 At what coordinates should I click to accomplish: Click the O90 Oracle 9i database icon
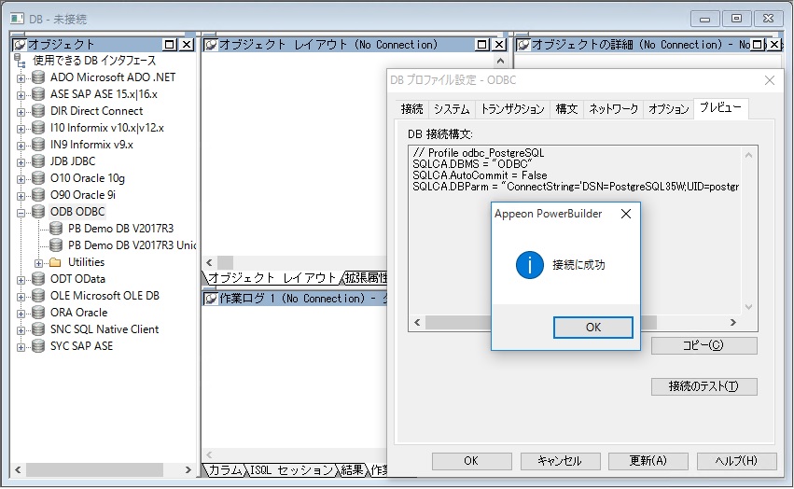pos(38,195)
